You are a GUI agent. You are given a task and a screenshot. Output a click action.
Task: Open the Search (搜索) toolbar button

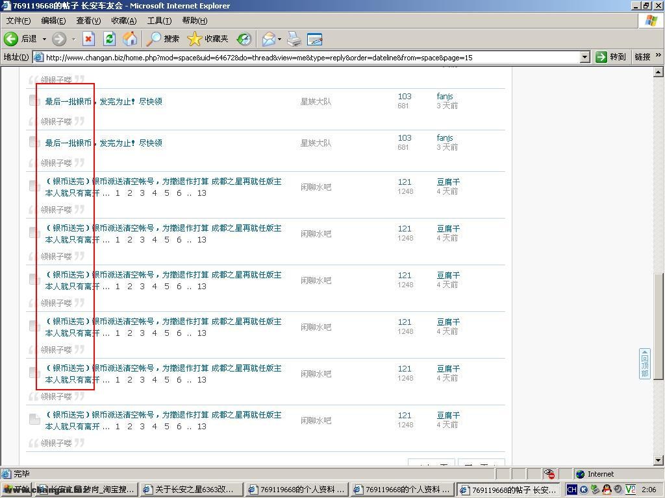pyautogui.click(x=162, y=39)
